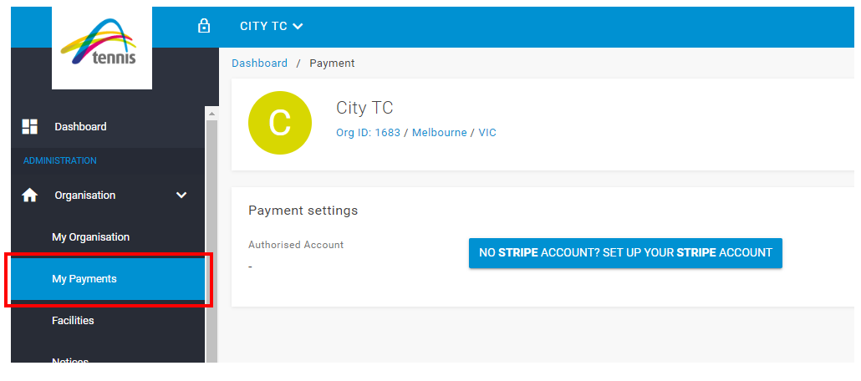Click the Melbourne link

(x=440, y=133)
